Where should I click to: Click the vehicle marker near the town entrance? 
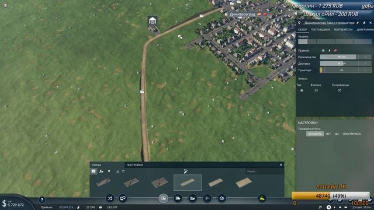tap(202, 16)
